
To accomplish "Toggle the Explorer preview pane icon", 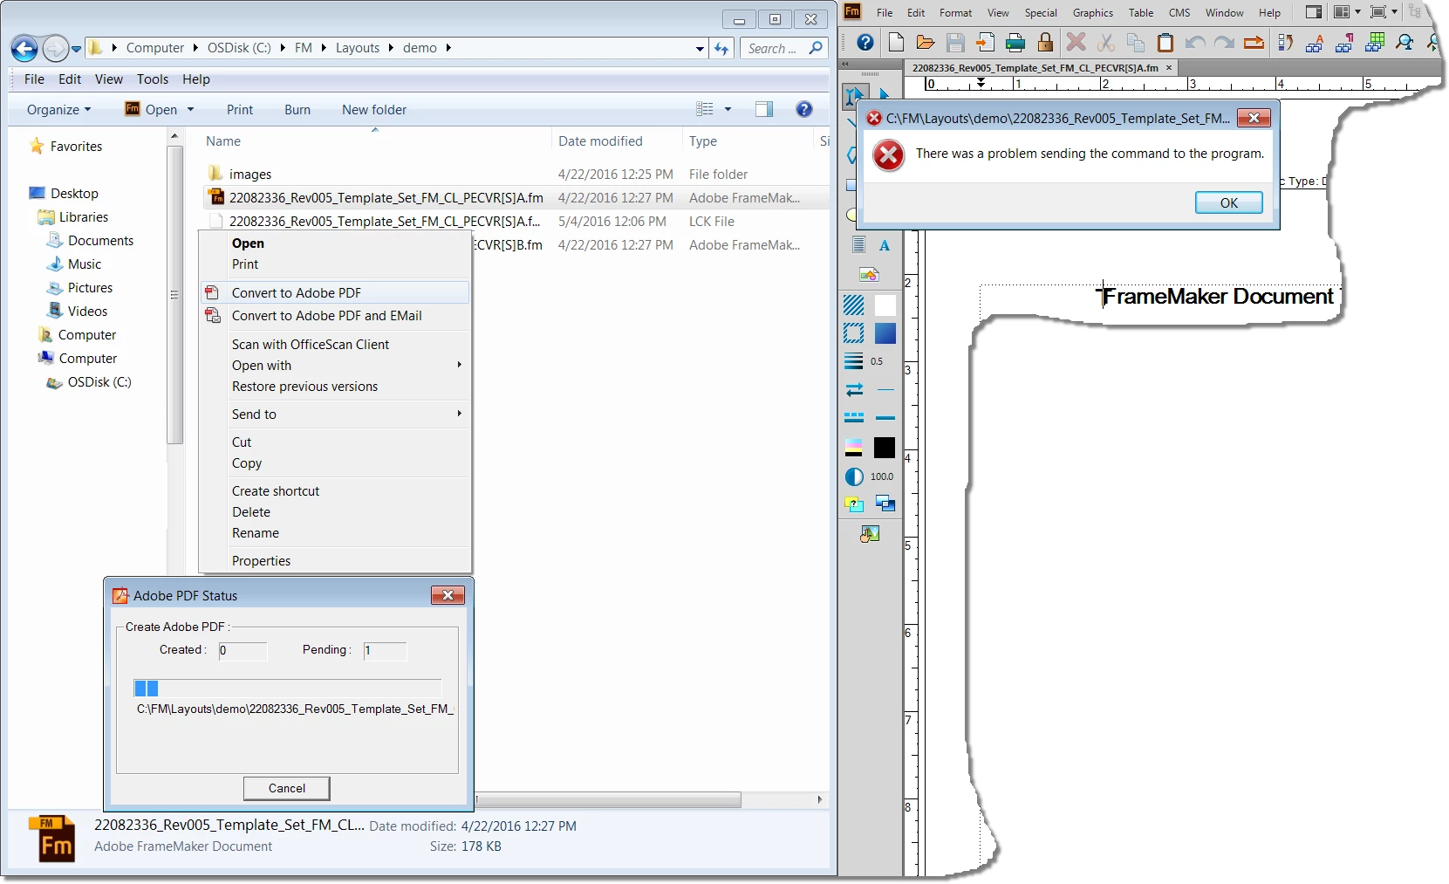I will tap(764, 109).
